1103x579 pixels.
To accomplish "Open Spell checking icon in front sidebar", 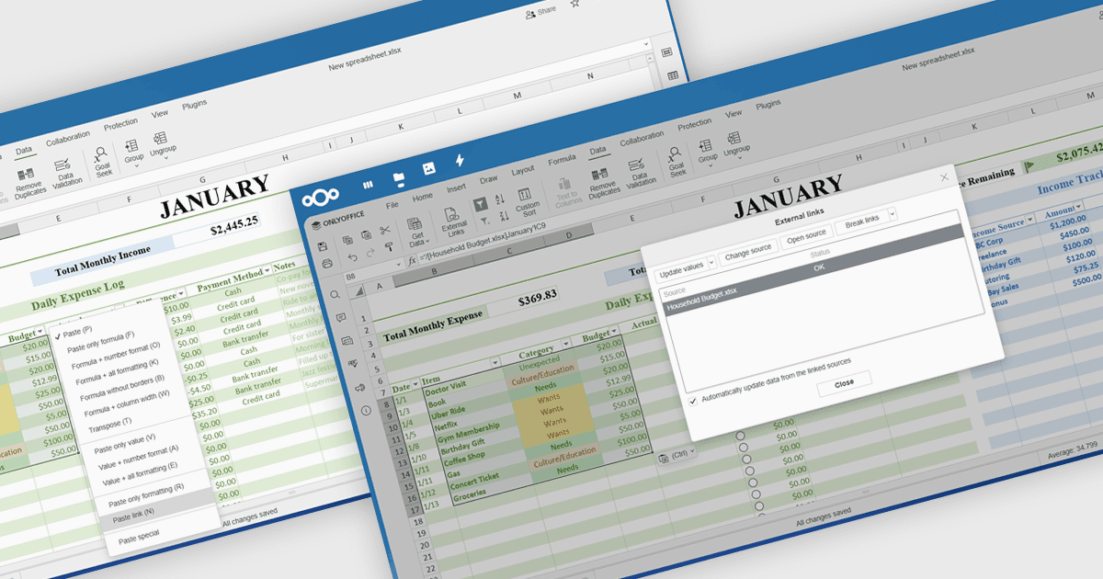I will [351, 364].
